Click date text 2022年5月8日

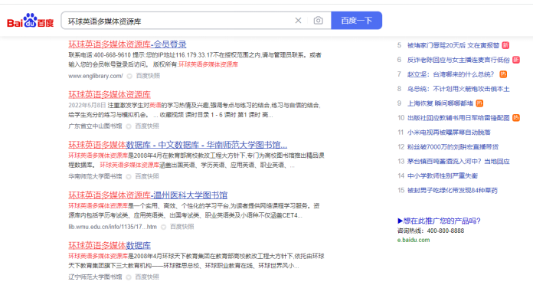[x=87, y=105]
